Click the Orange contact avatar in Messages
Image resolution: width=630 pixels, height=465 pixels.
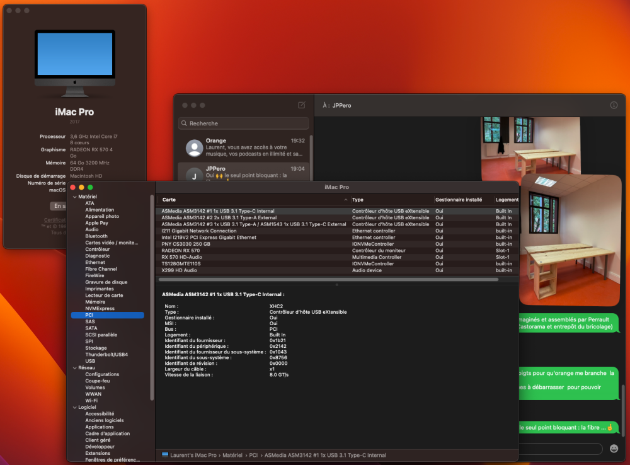(x=194, y=147)
